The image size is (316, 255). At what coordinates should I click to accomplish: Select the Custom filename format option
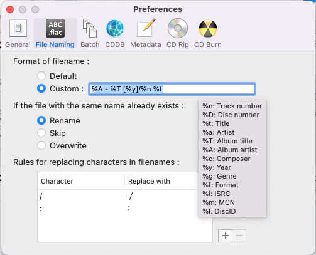click(x=41, y=88)
